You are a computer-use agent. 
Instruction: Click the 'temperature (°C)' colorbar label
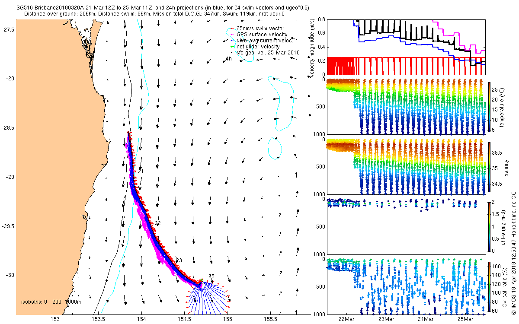point(502,107)
